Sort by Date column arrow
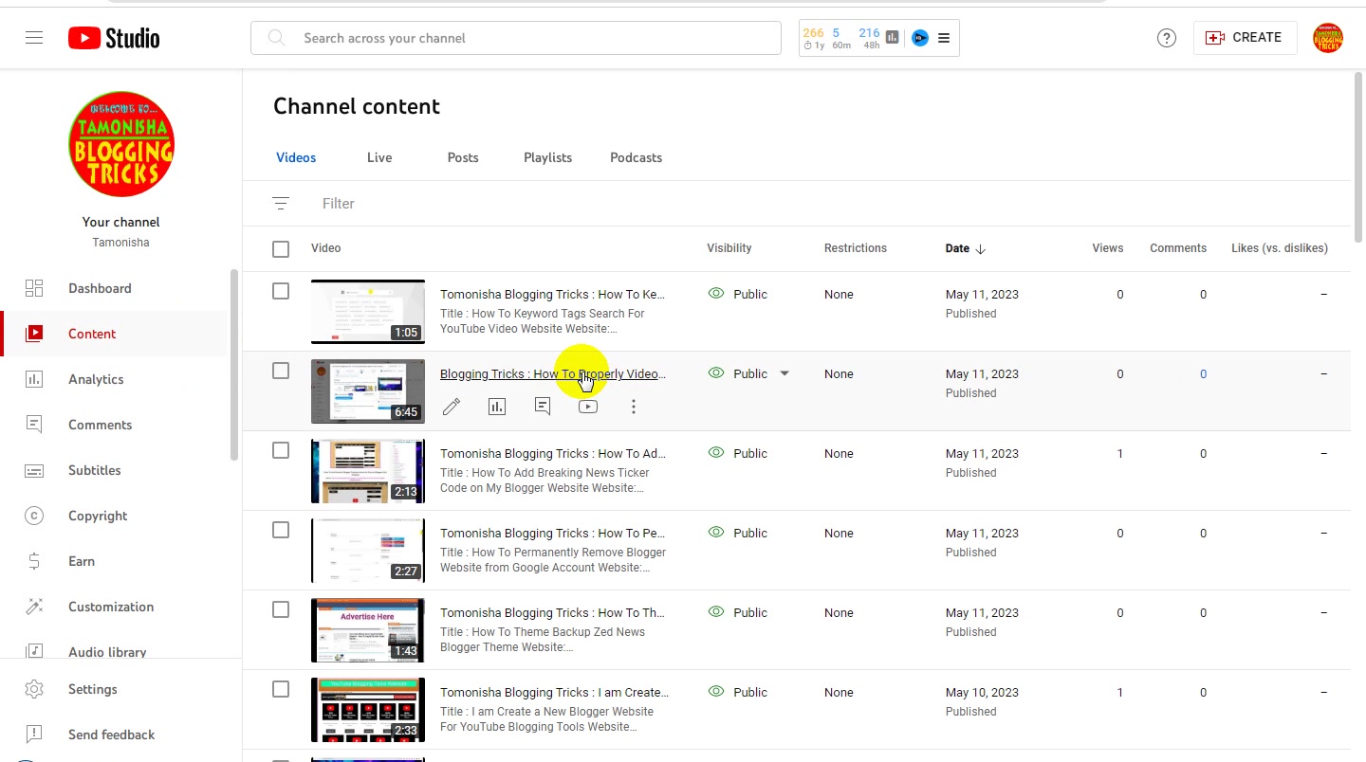Image resolution: width=1366 pixels, height=762 pixels. tap(981, 248)
